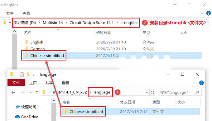Go back in language window
This screenshot has width=212, height=121.
pos(13,93)
